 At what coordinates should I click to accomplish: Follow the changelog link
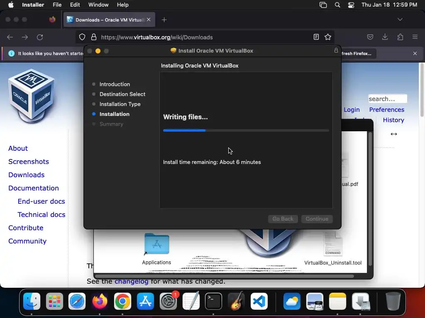click(132, 282)
